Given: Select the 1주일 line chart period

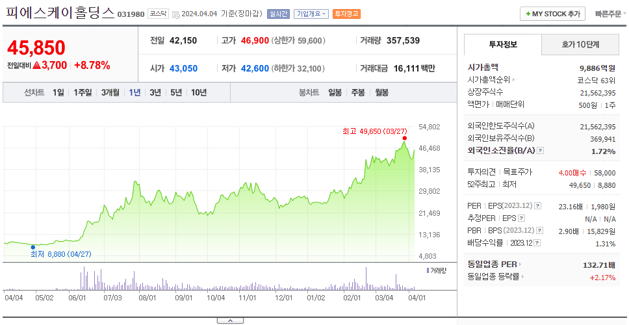Looking at the screenshot, I should (x=83, y=93).
